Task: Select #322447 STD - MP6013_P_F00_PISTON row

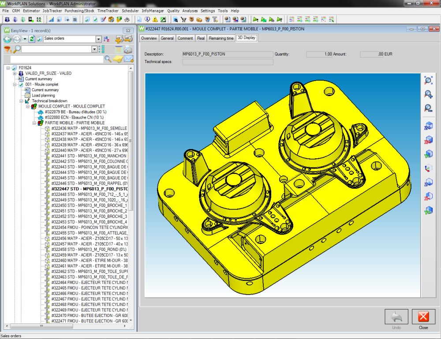Action: pyautogui.click(x=90, y=189)
